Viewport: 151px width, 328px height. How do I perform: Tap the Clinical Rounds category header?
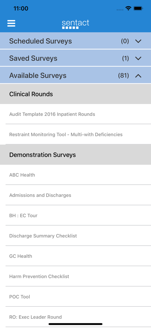75,94
